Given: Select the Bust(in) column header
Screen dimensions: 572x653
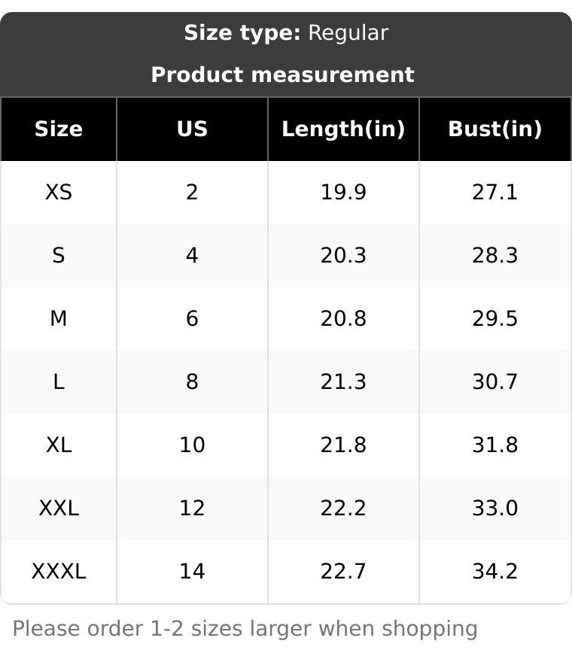Looking at the screenshot, I should (494, 129).
